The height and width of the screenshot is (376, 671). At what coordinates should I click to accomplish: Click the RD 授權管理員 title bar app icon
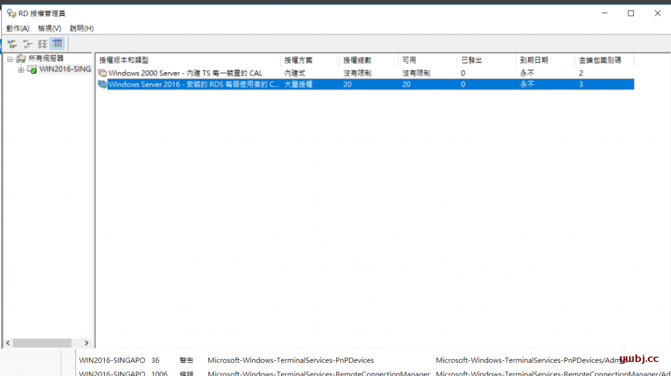[x=11, y=13]
